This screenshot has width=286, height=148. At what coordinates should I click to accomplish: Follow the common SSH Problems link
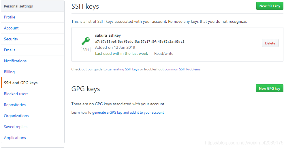click(183, 69)
